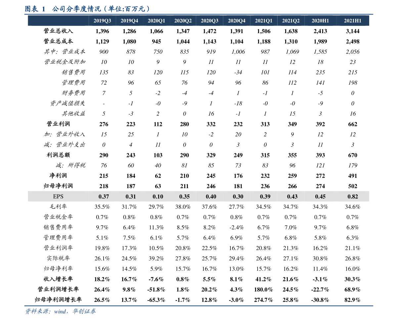Select the 2021Q2 column header
394x321 pixels.
coord(291,21)
